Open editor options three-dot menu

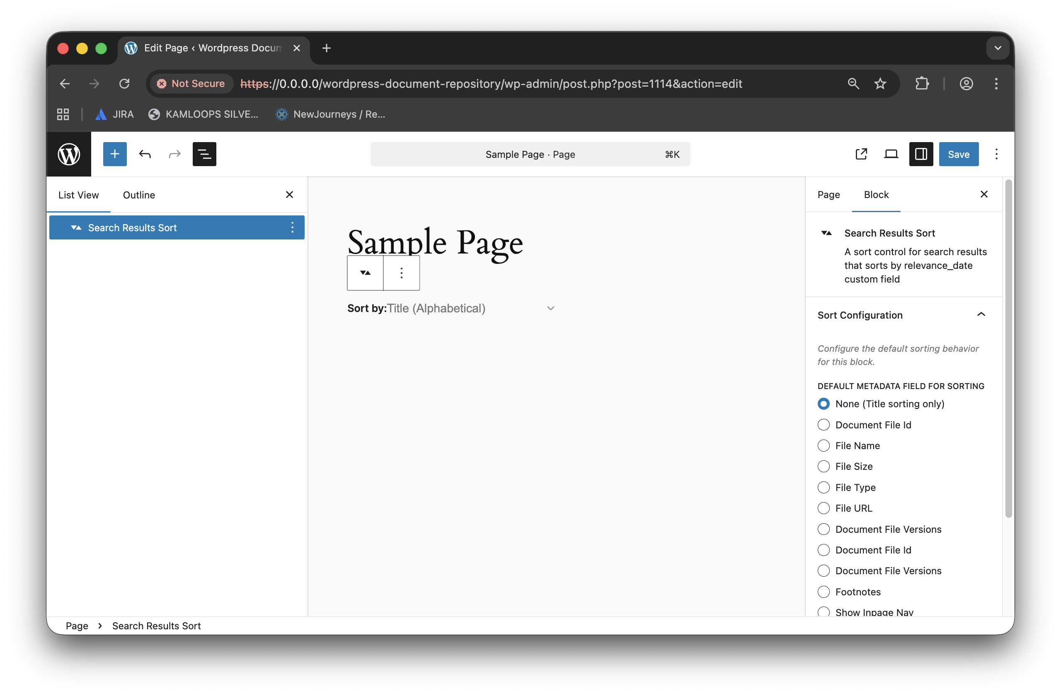click(996, 154)
